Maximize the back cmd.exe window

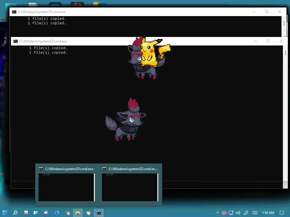[x=267, y=12]
